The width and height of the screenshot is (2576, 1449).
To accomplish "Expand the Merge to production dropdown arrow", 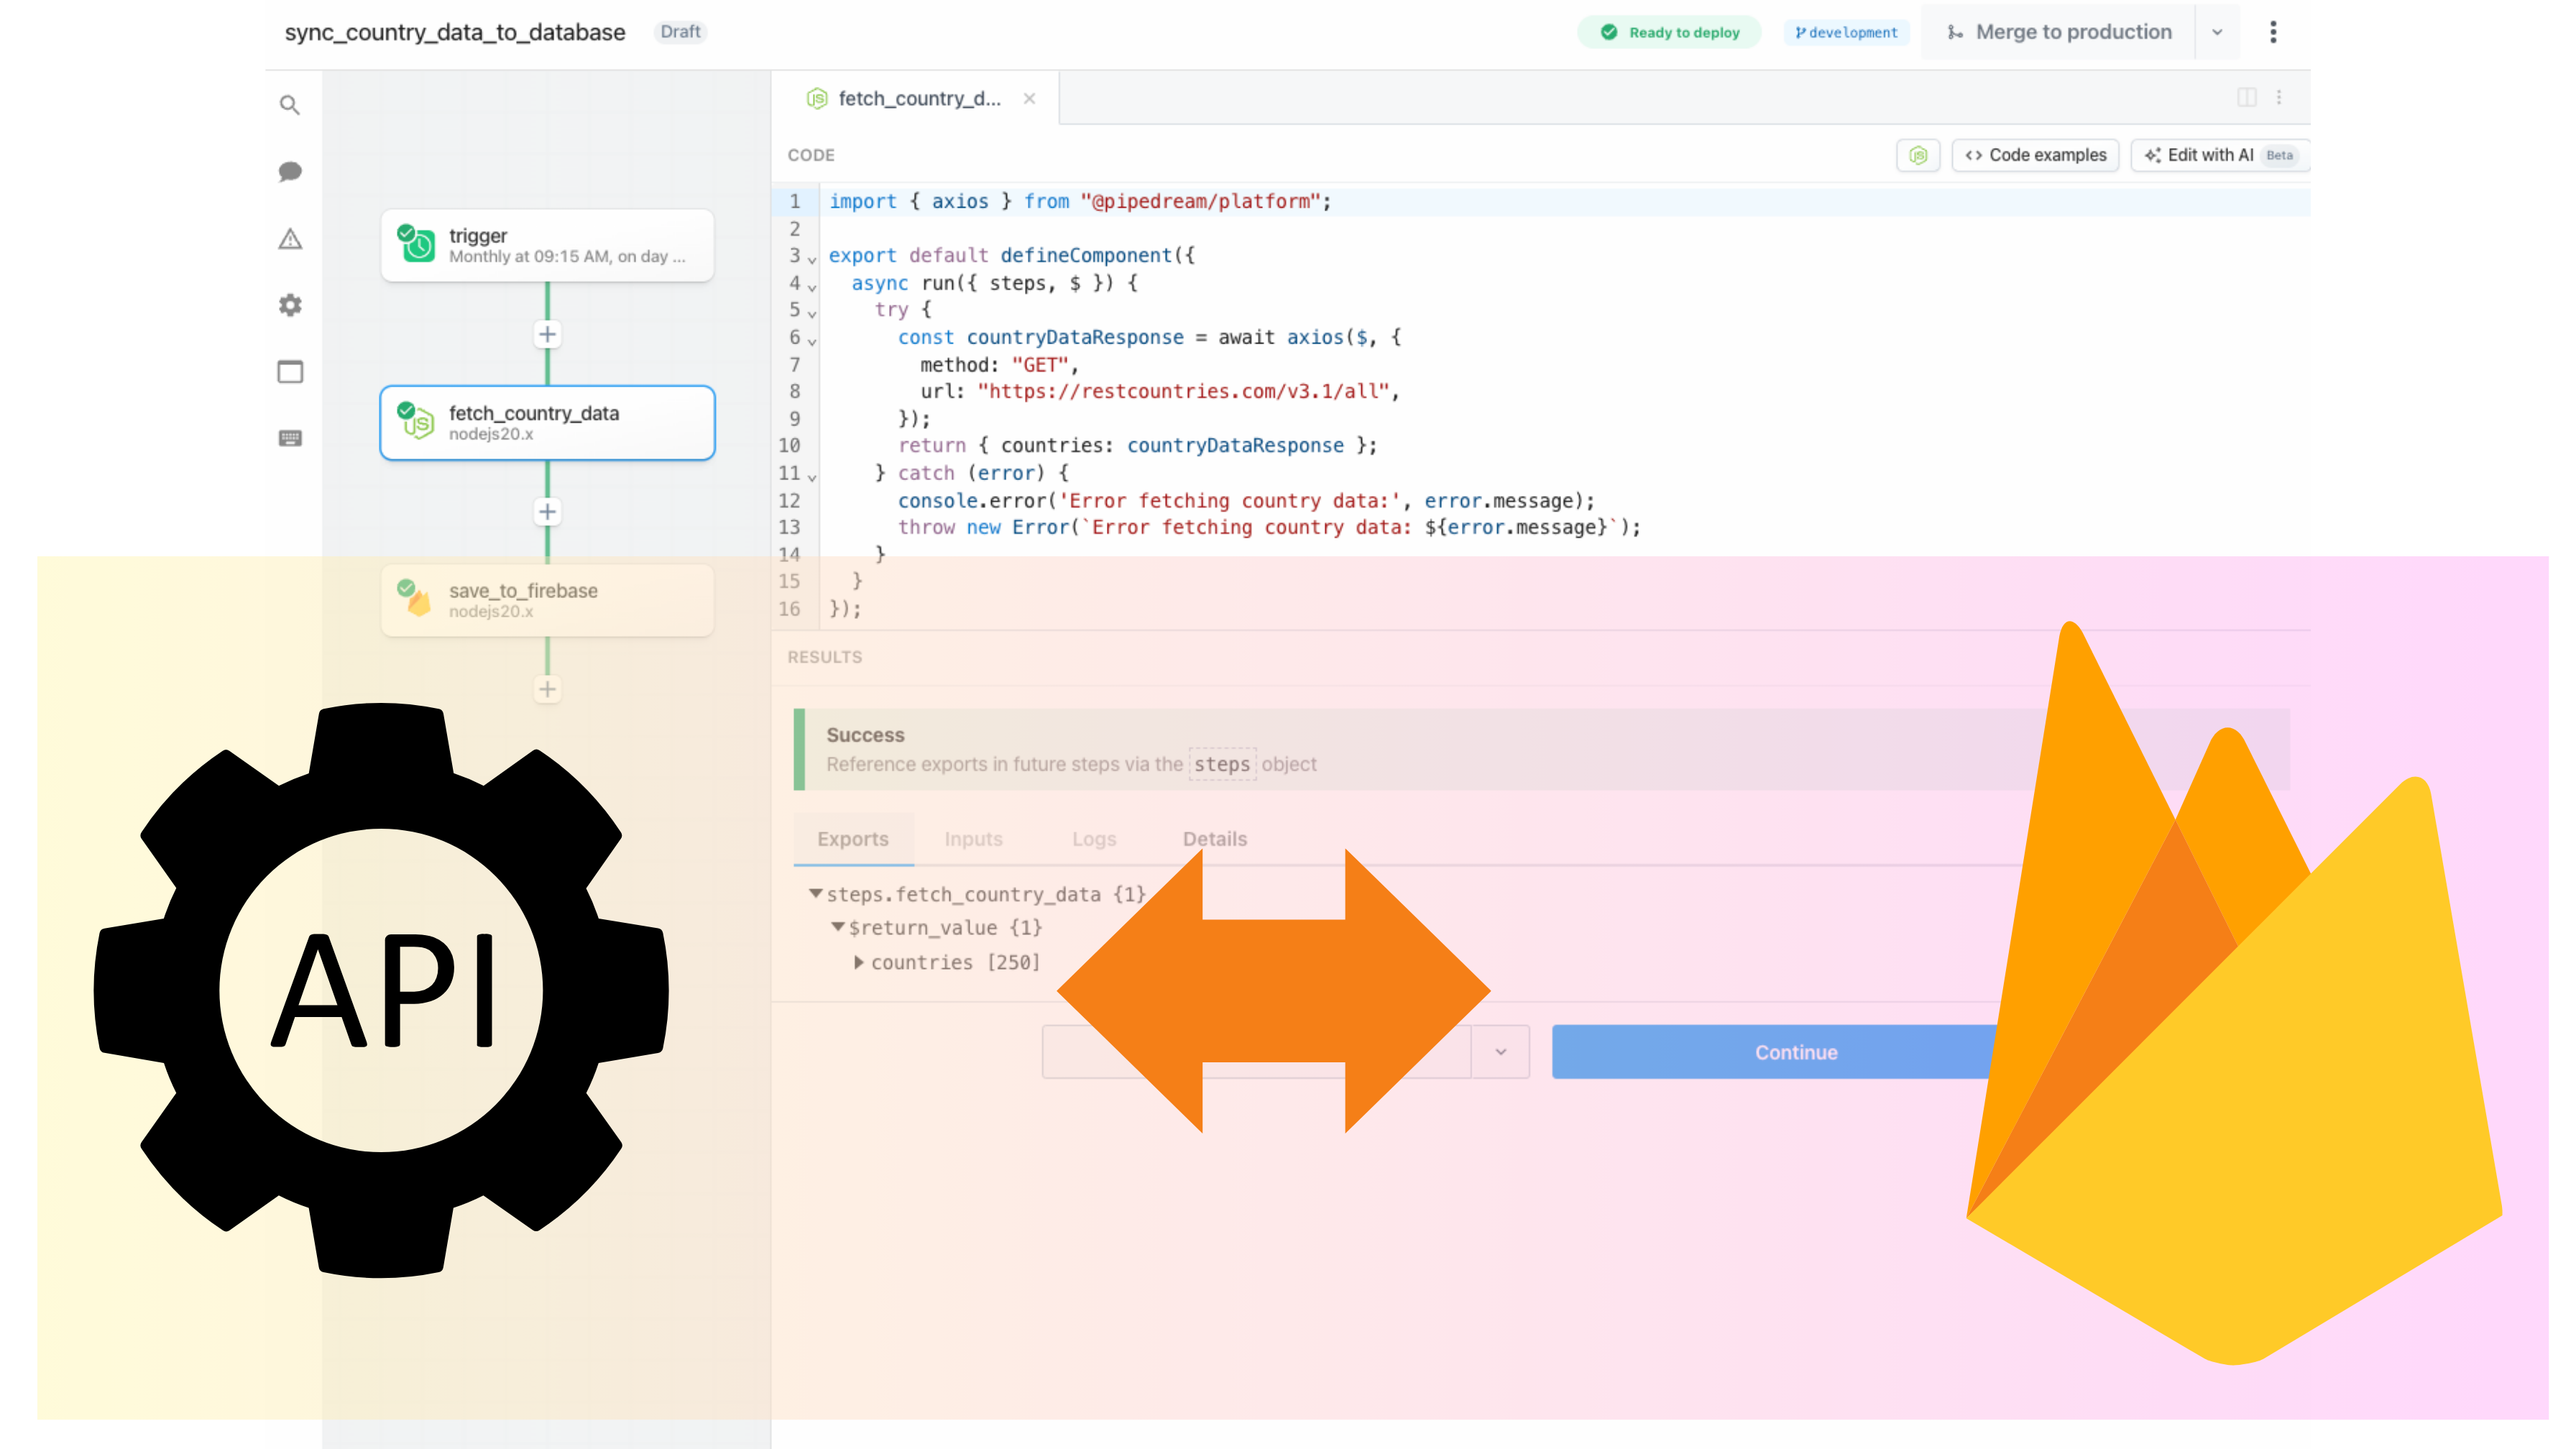I will (x=2216, y=32).
